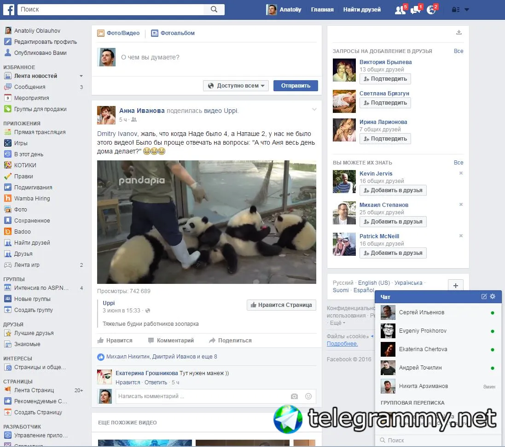Go to Главная in top bar
Screen dimensions: 505x447
point(322,10)
